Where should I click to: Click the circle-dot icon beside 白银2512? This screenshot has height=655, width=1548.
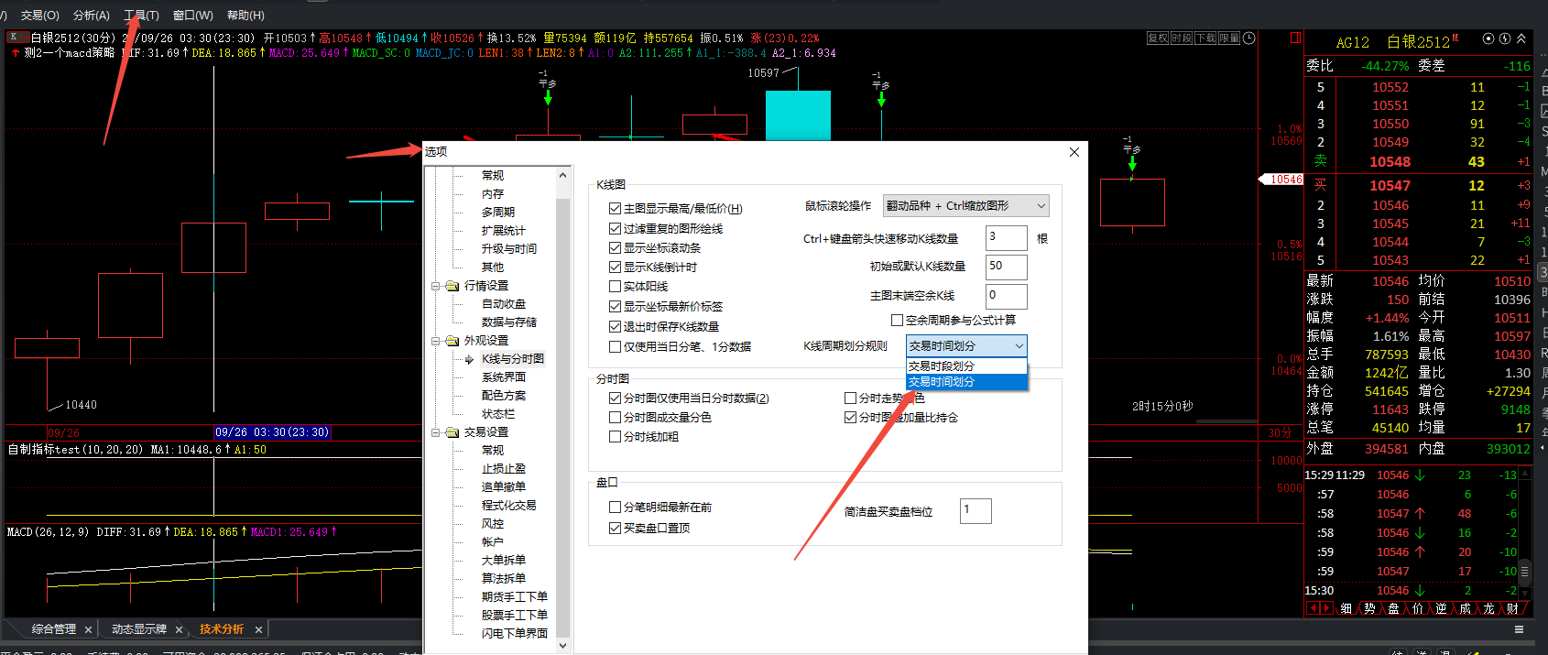[x=1488, y=38]
